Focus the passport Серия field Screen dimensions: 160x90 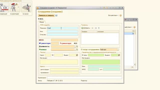48,55
